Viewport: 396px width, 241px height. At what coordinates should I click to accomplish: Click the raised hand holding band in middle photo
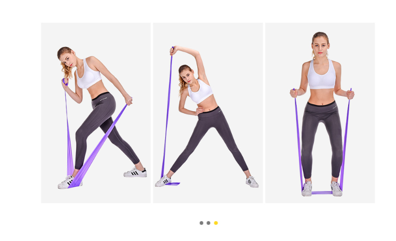click(x=174, y=51)
